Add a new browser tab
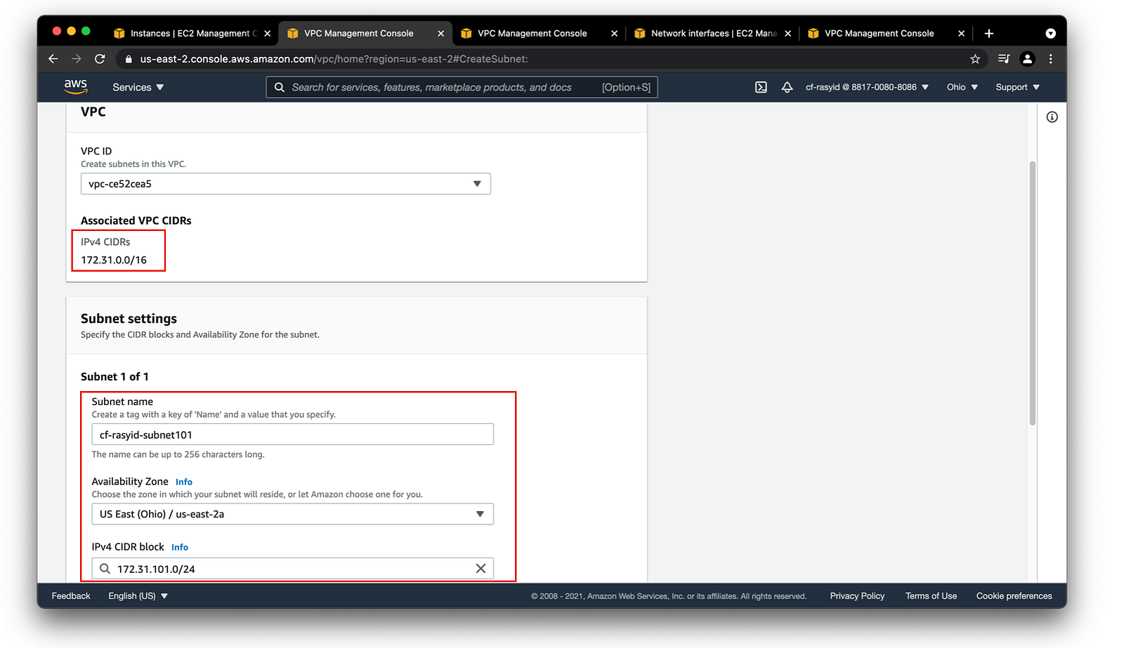The image size is (1124, 648). (988, 33)
